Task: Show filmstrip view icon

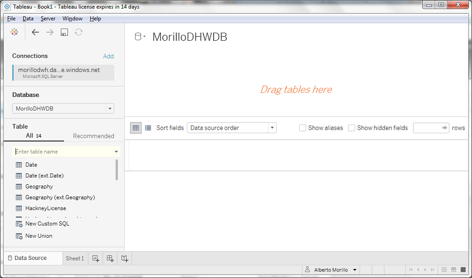Action: click(454, 269)
